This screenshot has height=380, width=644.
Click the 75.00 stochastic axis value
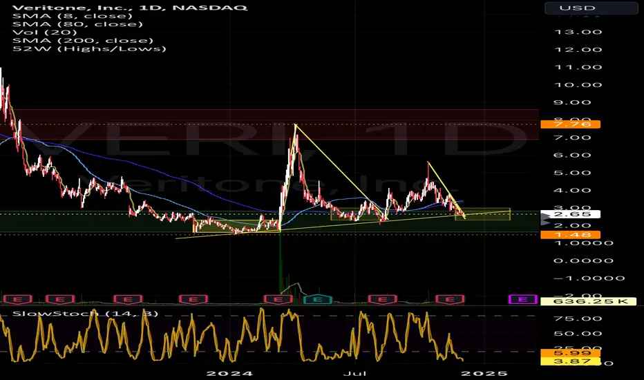[x=578, y=319]
